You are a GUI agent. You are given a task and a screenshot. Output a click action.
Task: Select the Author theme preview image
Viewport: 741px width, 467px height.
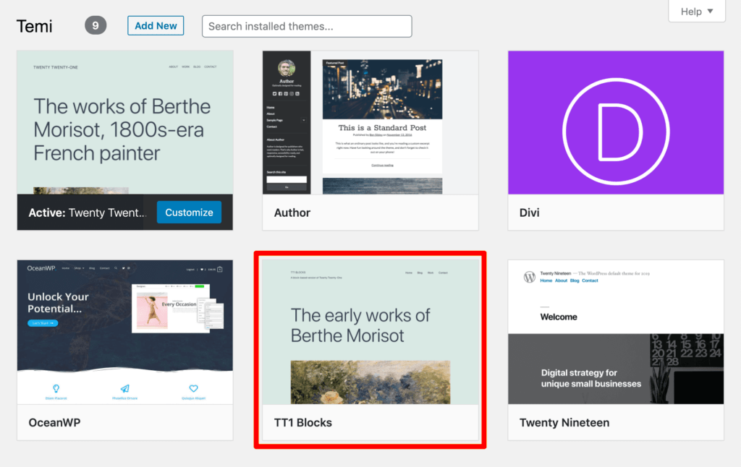(370, 123)
